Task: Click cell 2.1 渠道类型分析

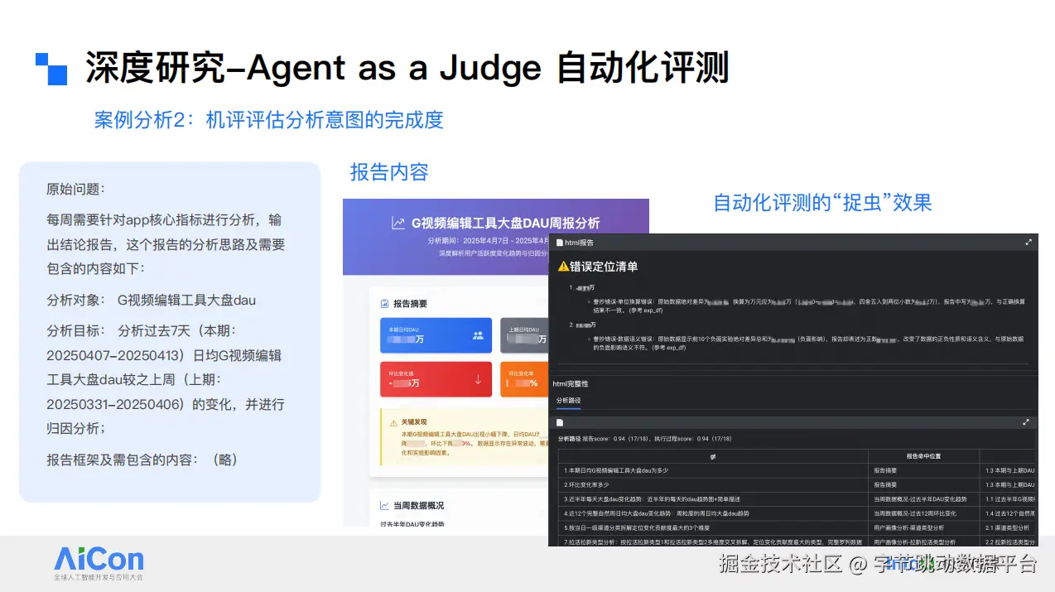Action: point(1009,527)
